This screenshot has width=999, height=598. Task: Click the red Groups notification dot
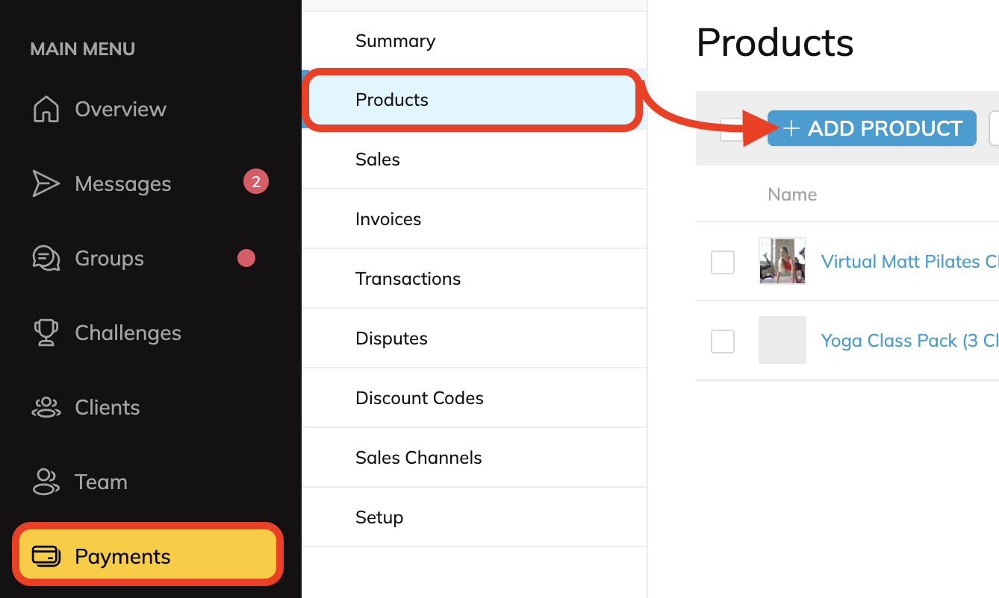pyautogui.click(x=246, y=258)
